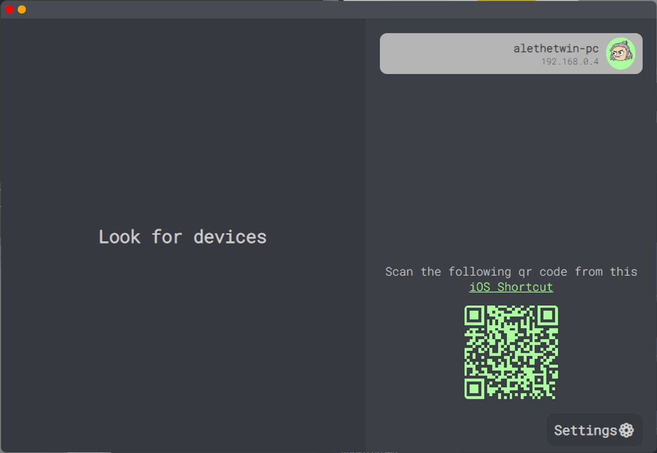Click the alethetwin-pc avatar picture

click(620, 54)
